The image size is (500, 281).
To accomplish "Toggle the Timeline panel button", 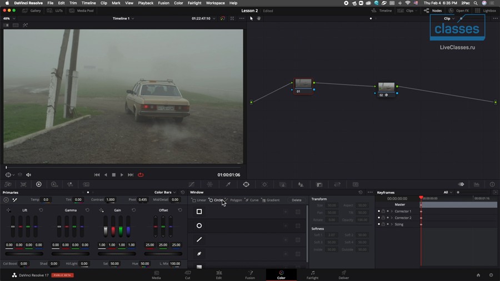I will click(x=382, y=11).
